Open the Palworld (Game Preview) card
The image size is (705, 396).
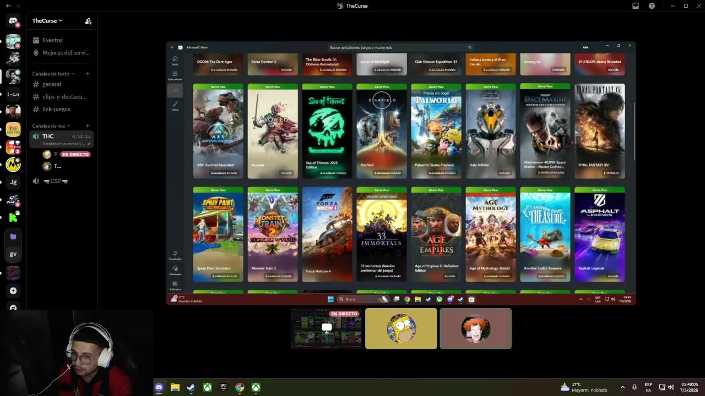pyautogui.click(x=436, y=131)
